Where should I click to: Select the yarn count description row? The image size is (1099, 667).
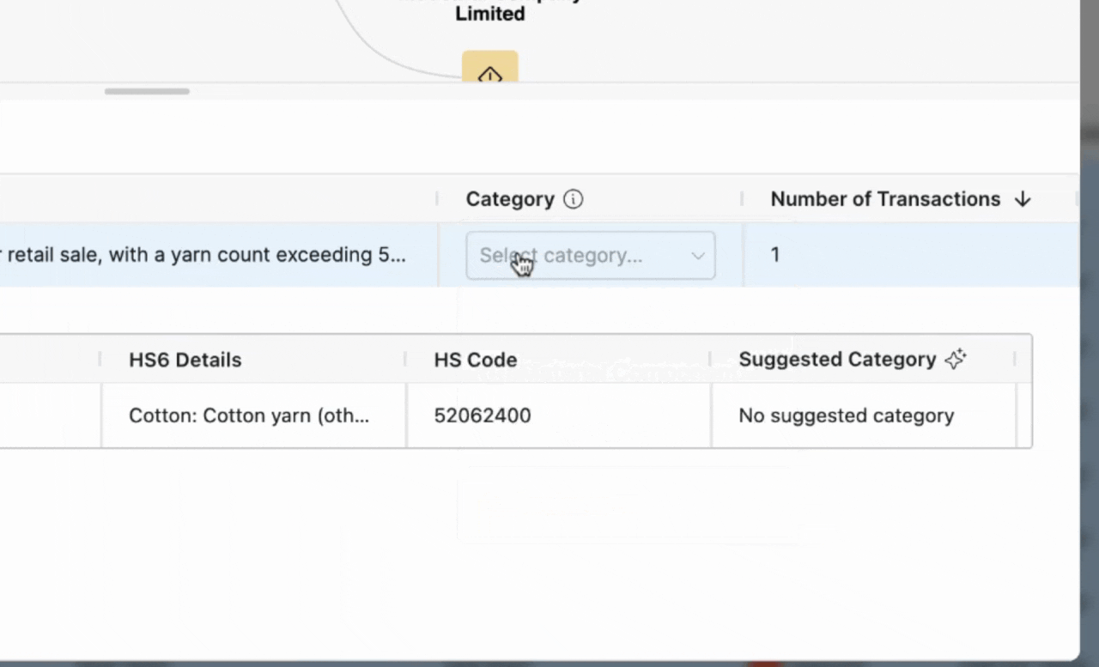pos(206,255)
